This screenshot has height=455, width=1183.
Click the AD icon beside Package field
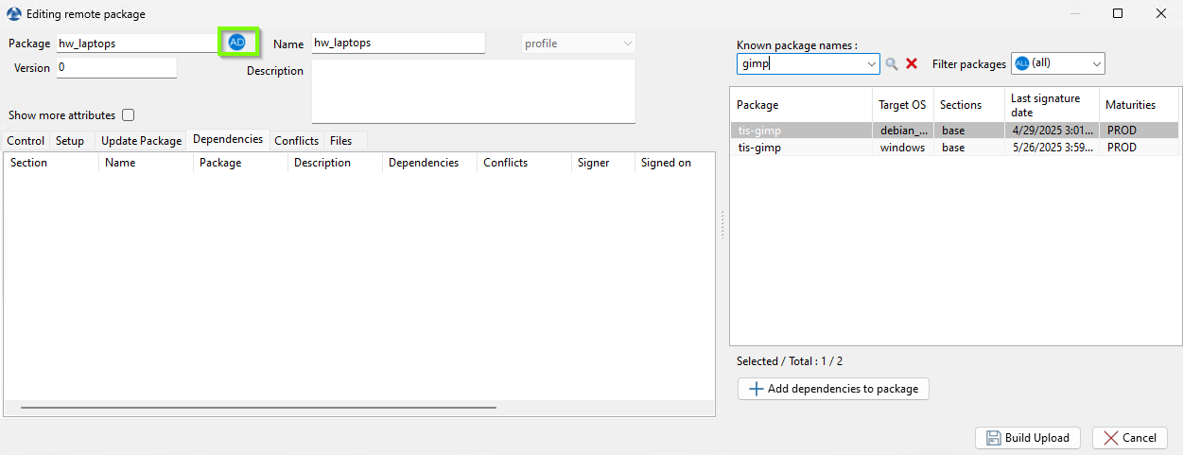(x=236, y=43)
